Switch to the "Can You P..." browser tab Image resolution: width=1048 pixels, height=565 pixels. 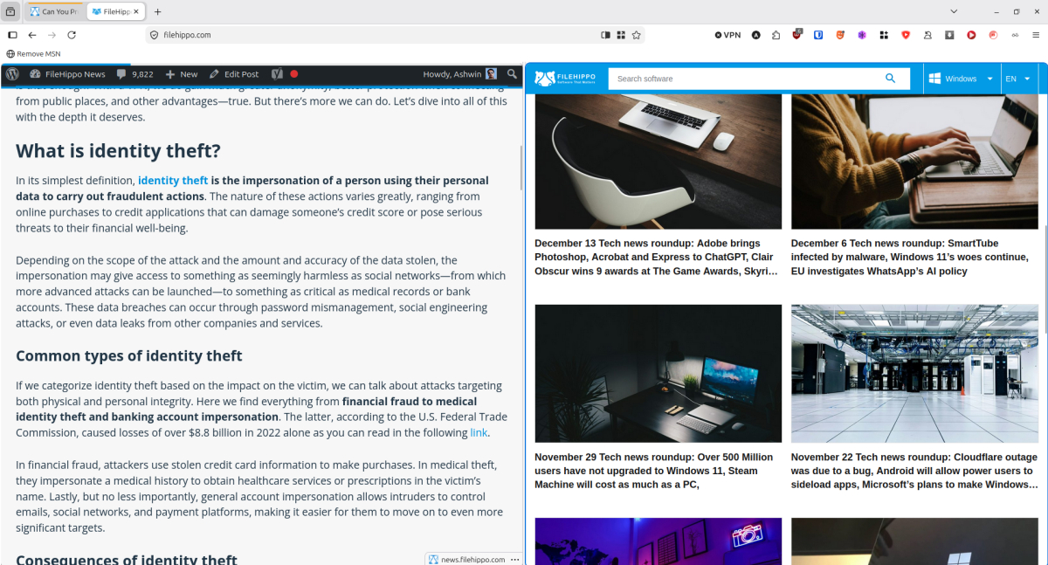click(55, 11)
